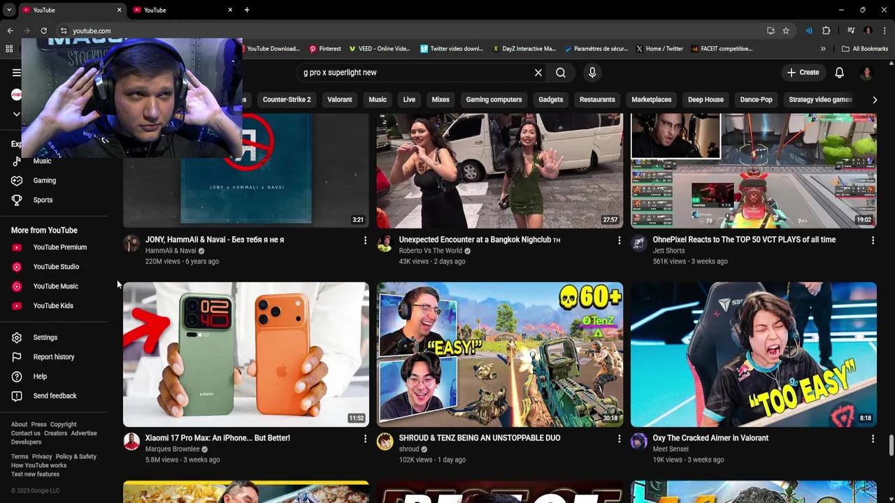Click the browser address bar
The image size is (895, 503).
point(413,31)
